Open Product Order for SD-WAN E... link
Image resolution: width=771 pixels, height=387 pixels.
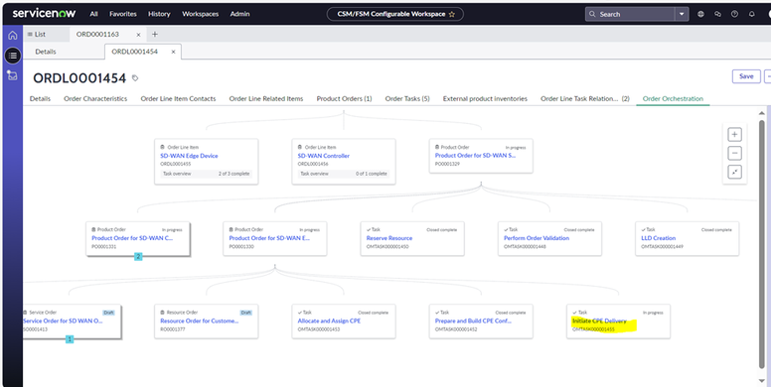269,238
